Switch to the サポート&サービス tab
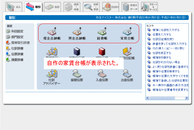 [x=149, y=7]
